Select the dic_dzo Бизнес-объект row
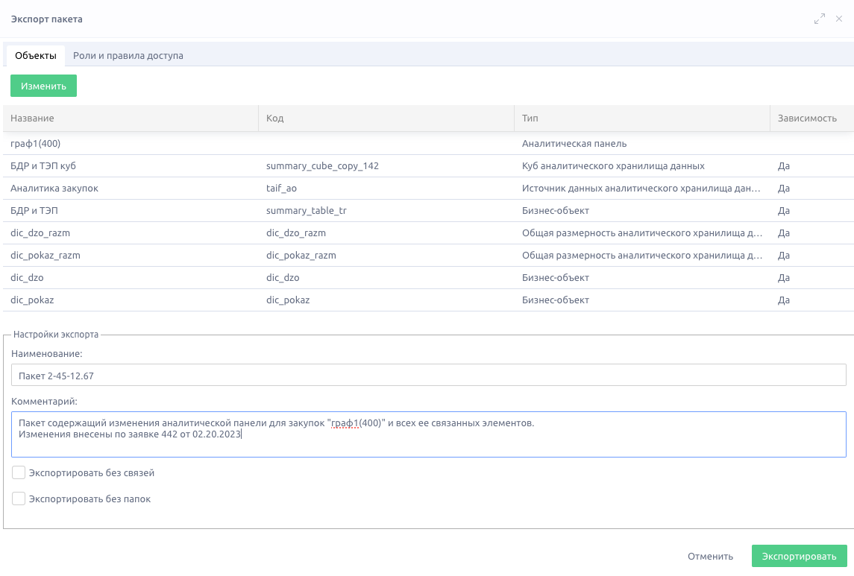Image resolution: width=854 pixels, height=576 pixels. click(x=429, y=277)
